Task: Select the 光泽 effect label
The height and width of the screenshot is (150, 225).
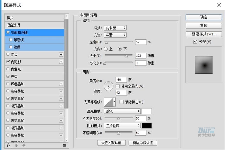Action: pyautogui.click(x=14, y=77)
